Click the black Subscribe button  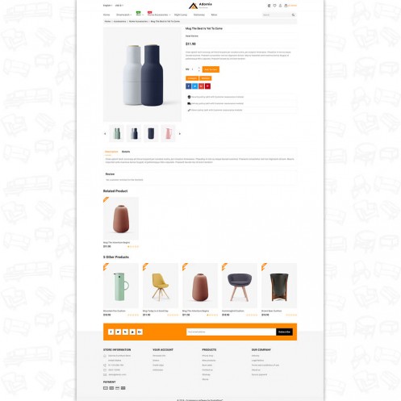coord(284,332)
